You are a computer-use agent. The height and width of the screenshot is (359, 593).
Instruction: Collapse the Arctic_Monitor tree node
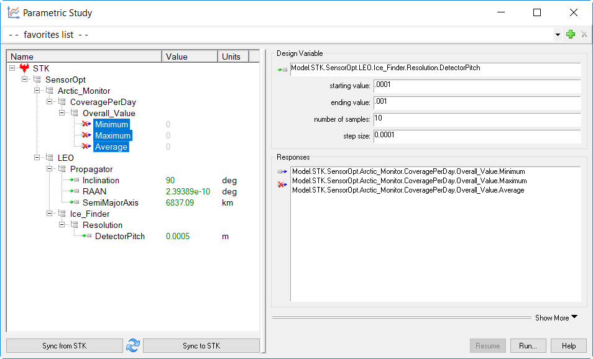[37, 91]
